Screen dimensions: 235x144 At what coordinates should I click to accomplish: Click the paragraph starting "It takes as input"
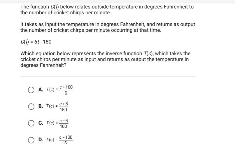(108, 27)
